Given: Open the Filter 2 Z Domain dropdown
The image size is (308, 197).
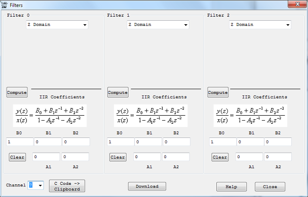Looking at the screenshot, I should pyautogui.click(x=260, y=25).
